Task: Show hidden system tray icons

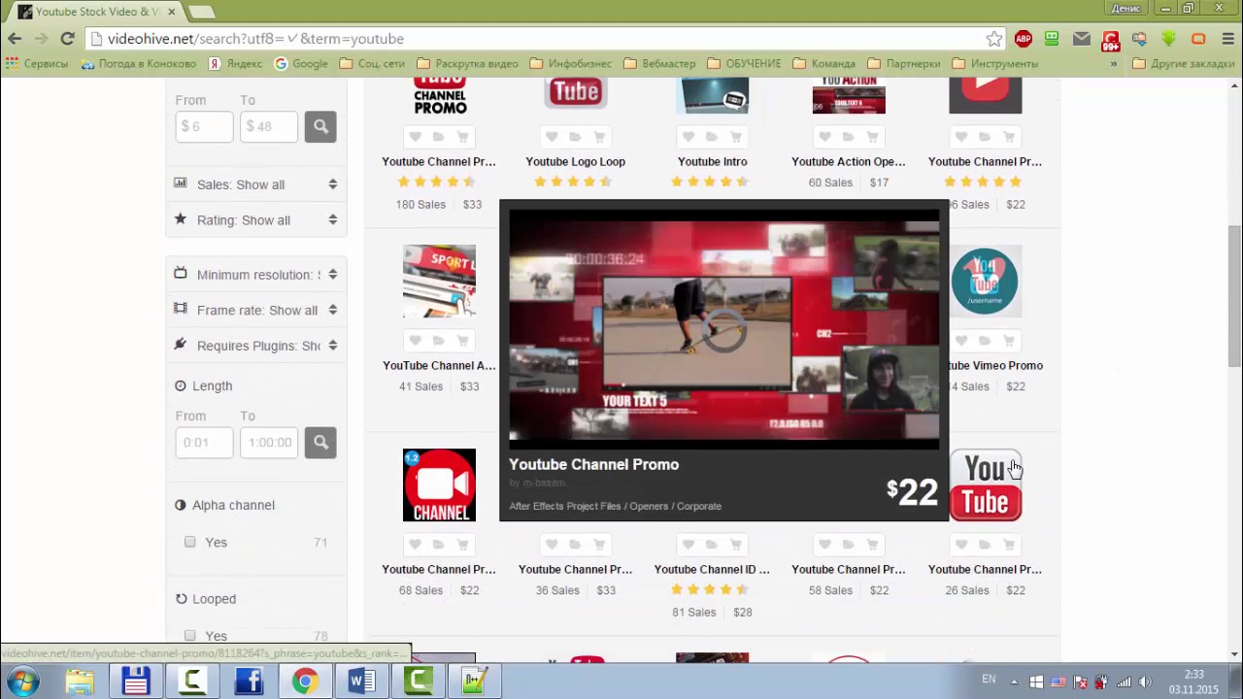Action: point(1016,682)
